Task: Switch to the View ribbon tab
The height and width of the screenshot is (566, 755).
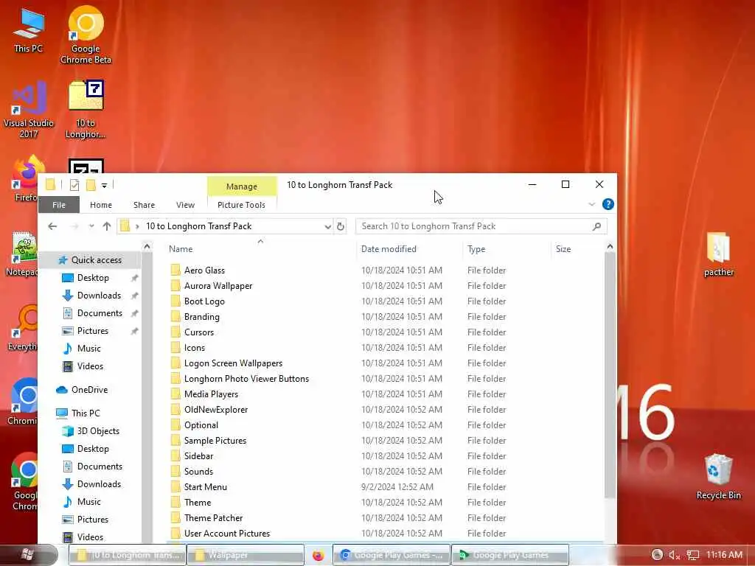Action: point(185,205)
